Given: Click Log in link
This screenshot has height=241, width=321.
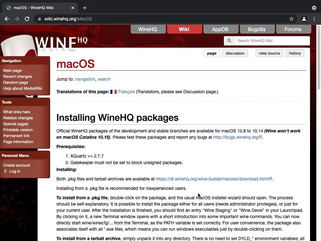Looking at the screenshot, I should pyautogui.click(x=15, y=171).
